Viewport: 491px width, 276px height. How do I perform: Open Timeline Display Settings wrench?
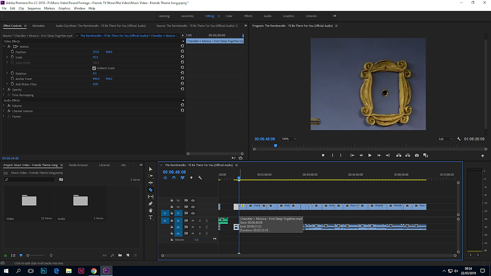click(200, 178)
